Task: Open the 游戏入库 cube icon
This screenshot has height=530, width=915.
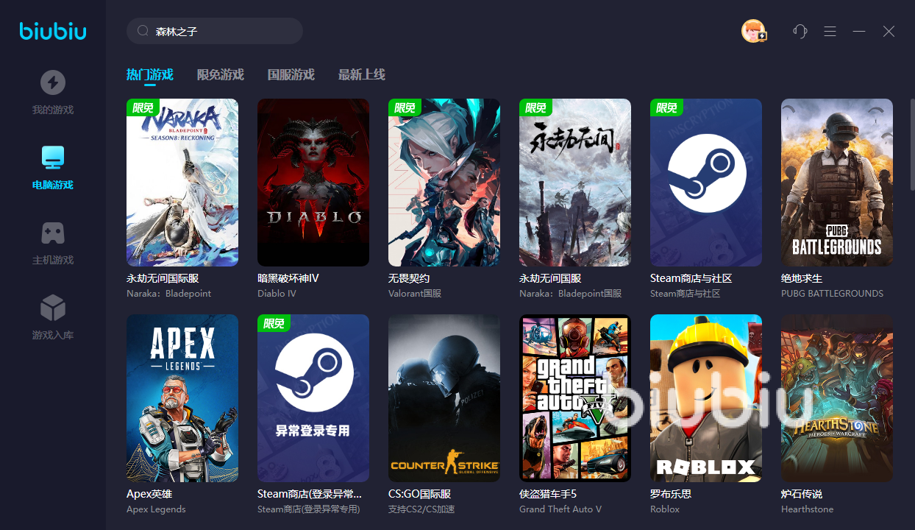Action: point(52,308)
